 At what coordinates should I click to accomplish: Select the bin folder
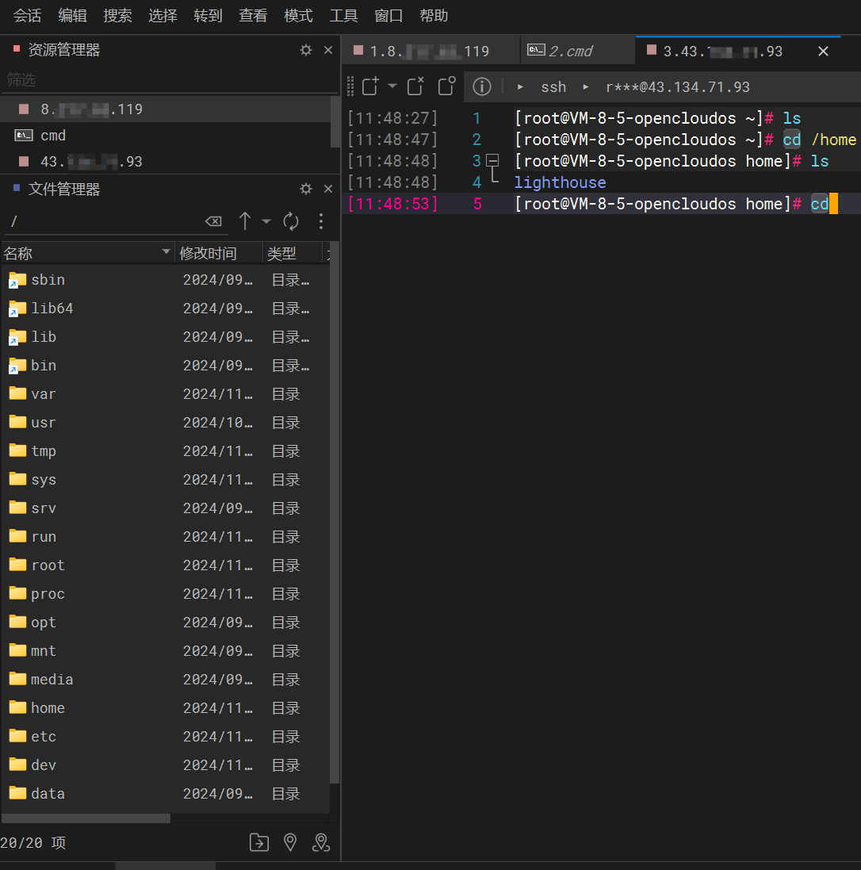pyautogui.click(x=166, y=365)
